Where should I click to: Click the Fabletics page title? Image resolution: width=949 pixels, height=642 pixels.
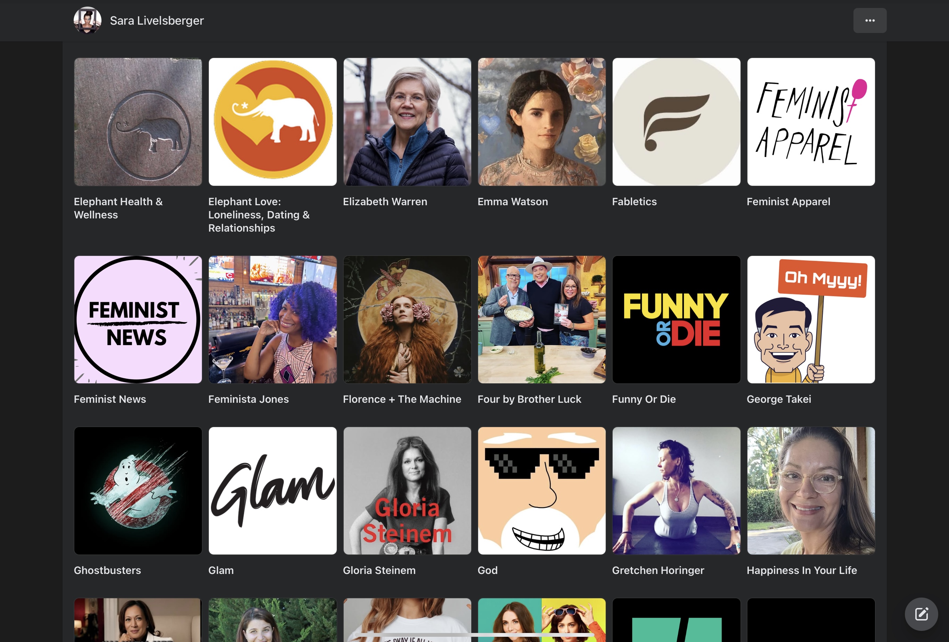634,202
